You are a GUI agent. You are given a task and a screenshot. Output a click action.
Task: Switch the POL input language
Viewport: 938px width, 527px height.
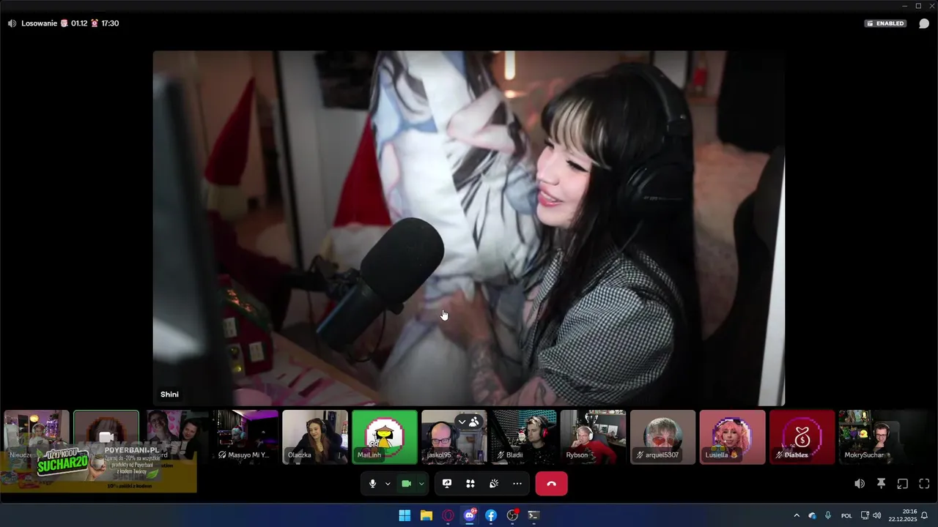tap(846, 515)
